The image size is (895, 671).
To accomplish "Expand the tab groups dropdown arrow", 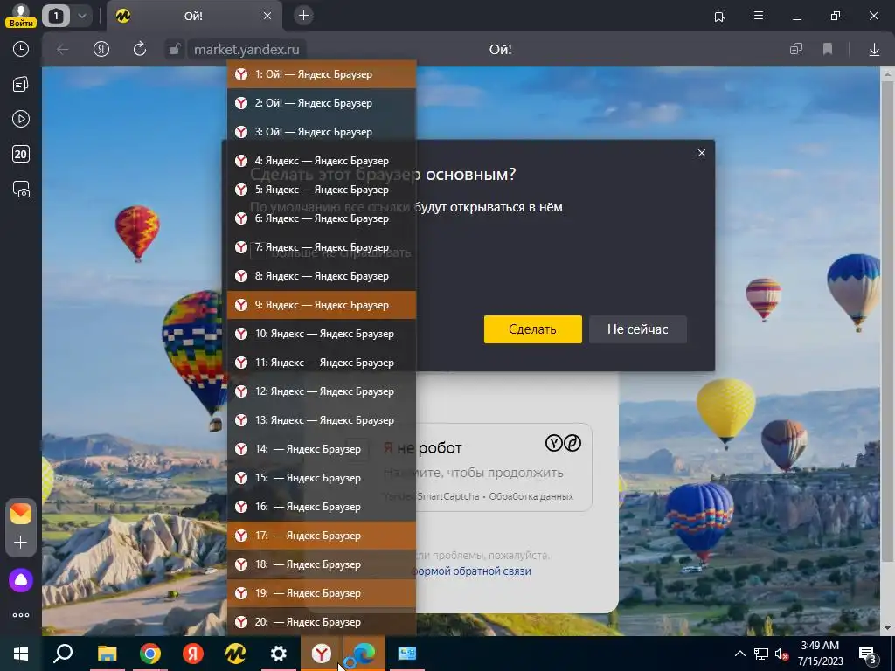I will 81,16.
